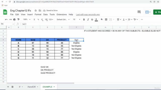Open text wrapping dropdown
The image size is (161, 90).
coord(130,19)
